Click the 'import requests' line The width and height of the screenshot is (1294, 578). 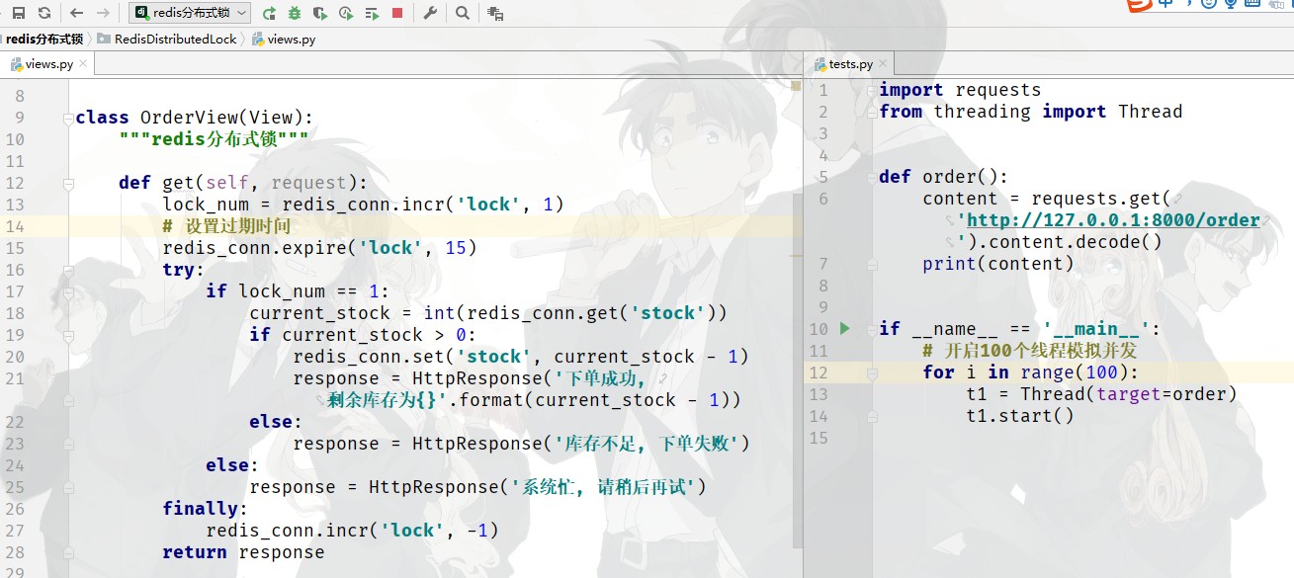tap(960, 90)
